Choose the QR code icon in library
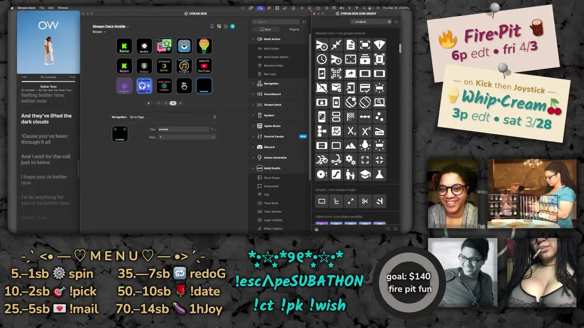The height and width of the screenshot is (328, 584). (336, 74)
